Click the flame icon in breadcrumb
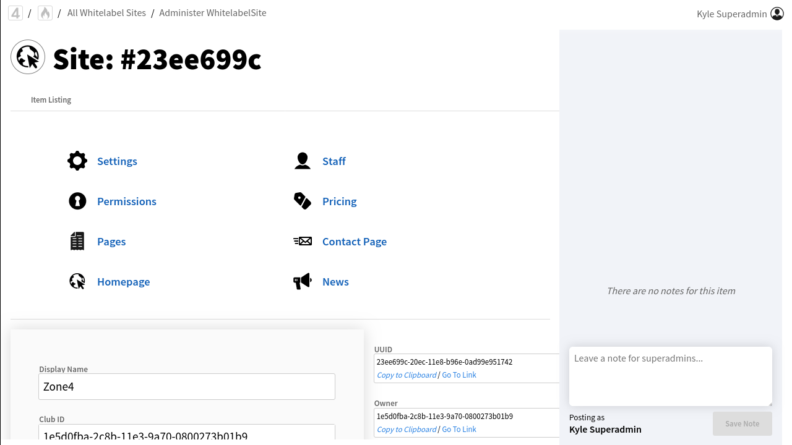This screenshot has width=792, height=445. 45,13
